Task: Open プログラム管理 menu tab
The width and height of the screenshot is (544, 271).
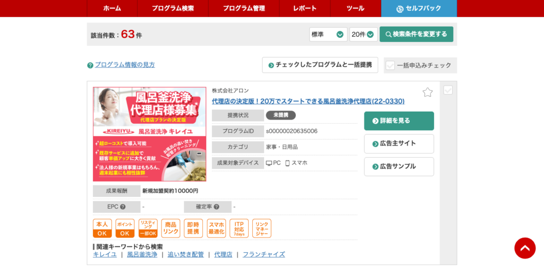Action: tap(243, 9)
